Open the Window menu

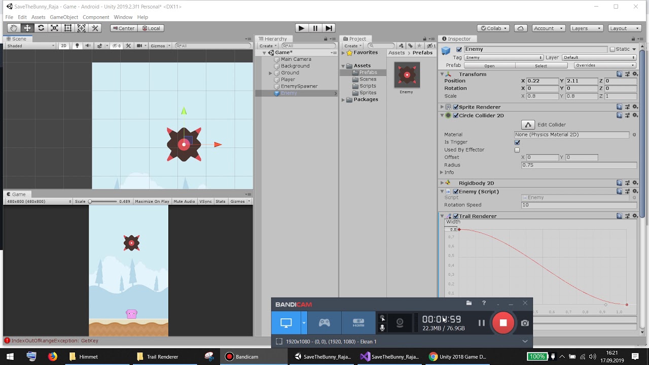click(x=123, y=17)
